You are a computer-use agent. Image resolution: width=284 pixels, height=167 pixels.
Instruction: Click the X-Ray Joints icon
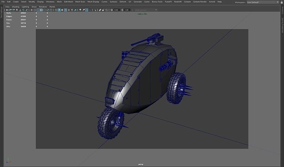coord(107,10)
